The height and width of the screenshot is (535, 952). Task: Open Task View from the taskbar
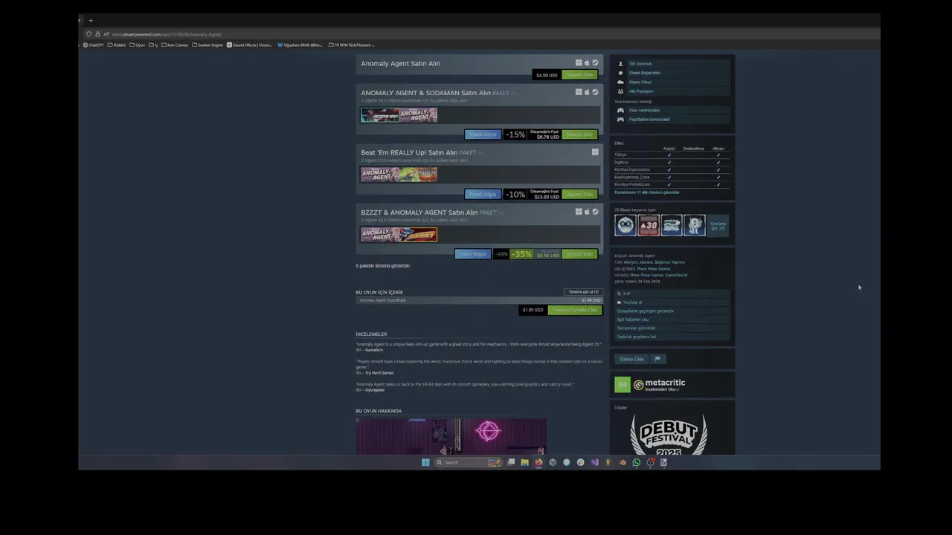click(x=511, y=462)
